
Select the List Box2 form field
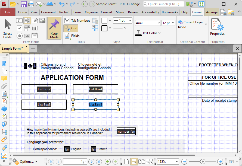pos(44,89)
